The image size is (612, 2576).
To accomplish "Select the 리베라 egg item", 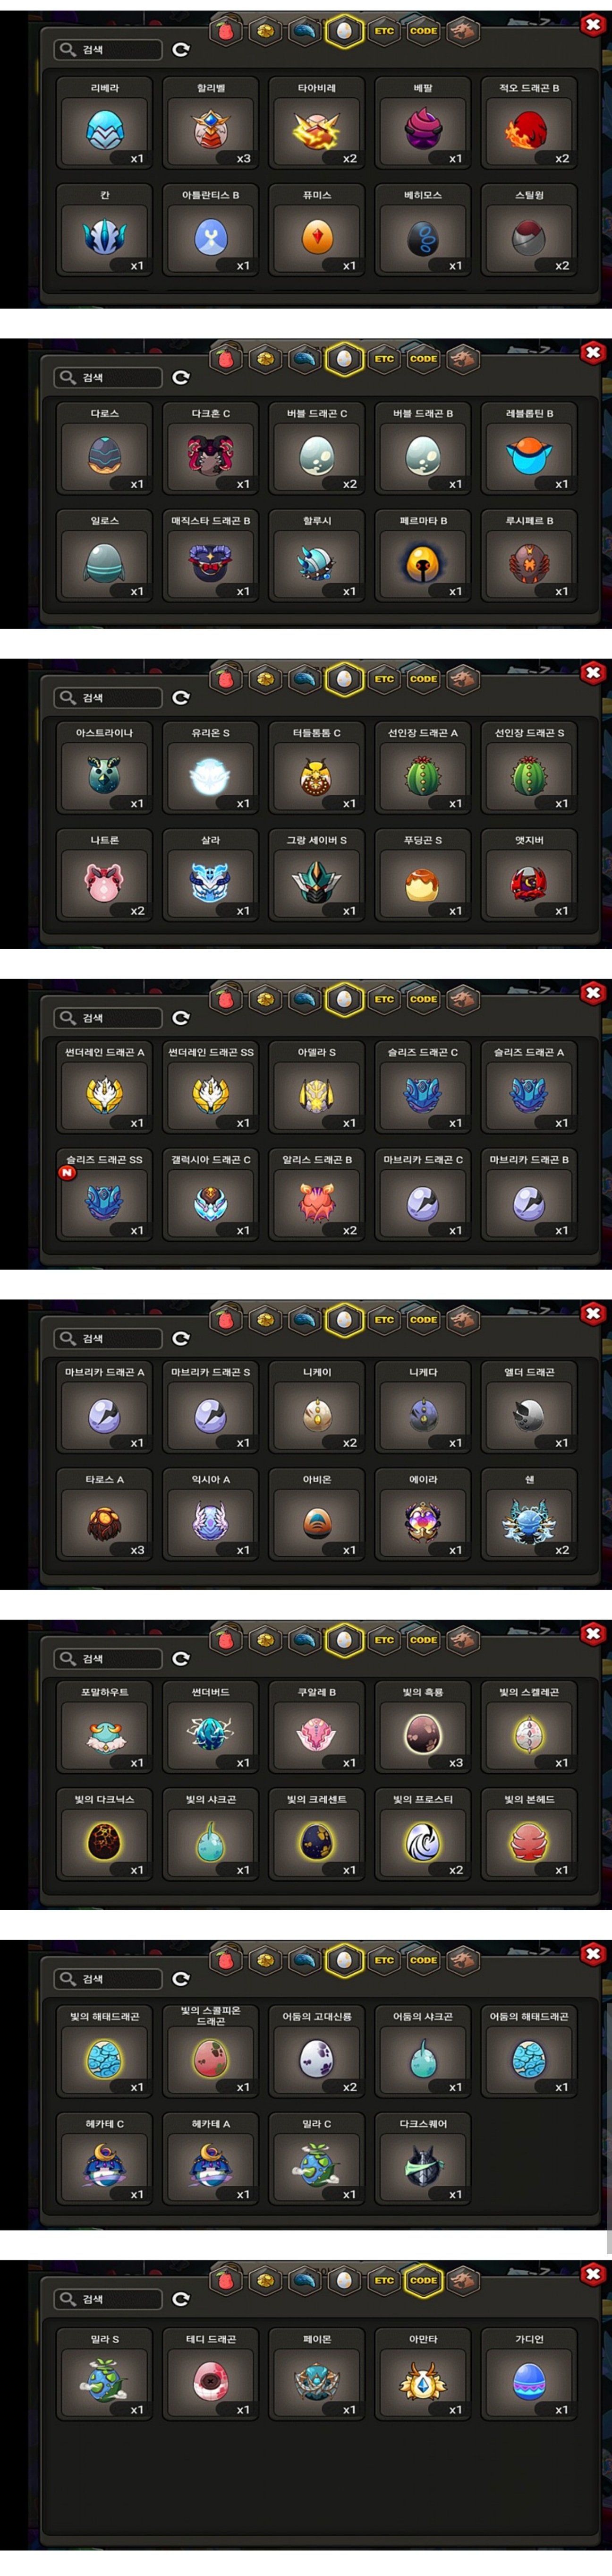I will tap(104, 122).
